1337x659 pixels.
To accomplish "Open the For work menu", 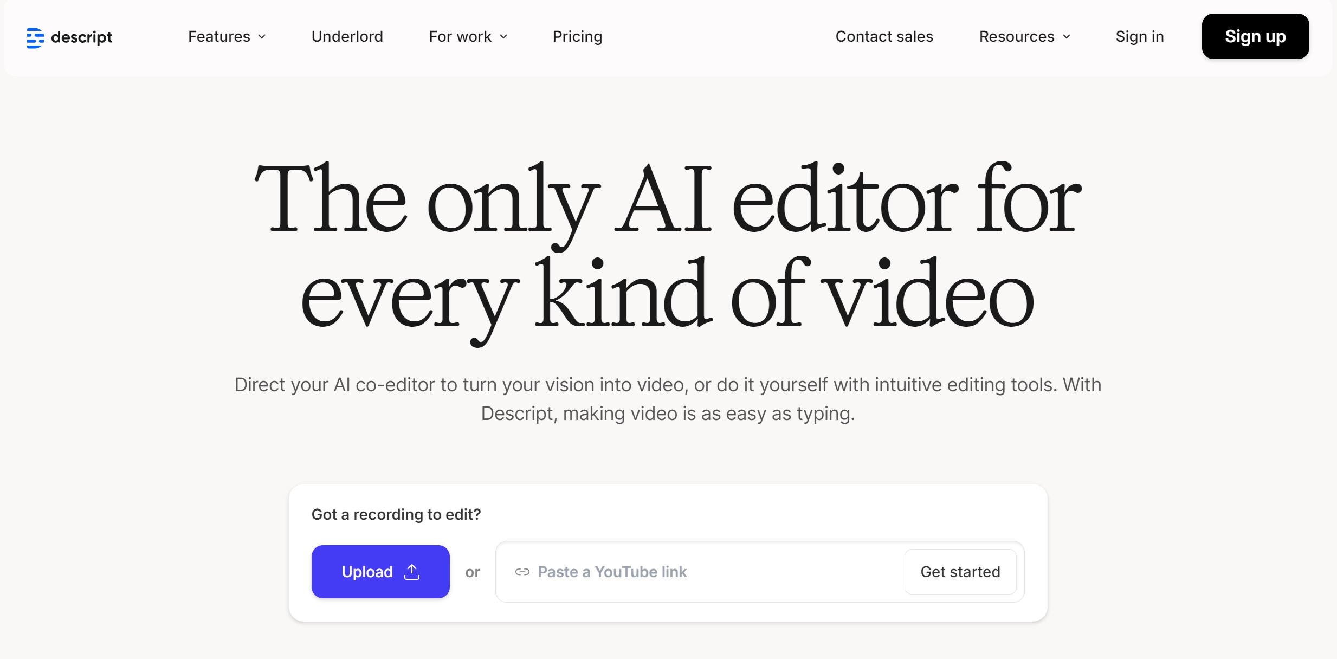I will click(x=460, y=36).
